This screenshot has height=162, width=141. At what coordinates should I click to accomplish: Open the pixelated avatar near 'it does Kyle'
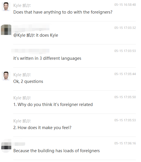(6, 30)
